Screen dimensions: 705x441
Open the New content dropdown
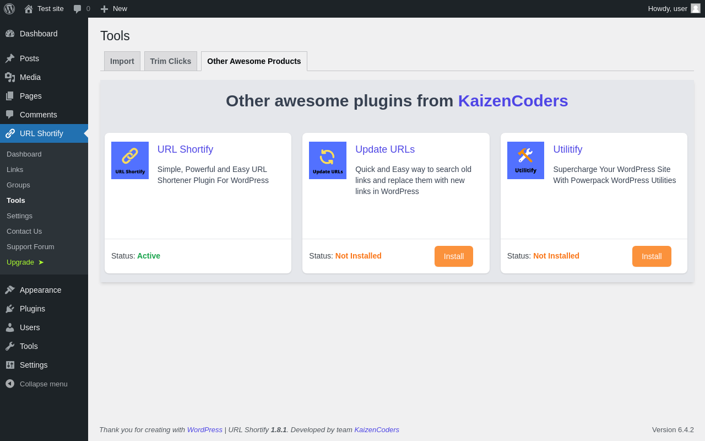click(x=114, y=9)
